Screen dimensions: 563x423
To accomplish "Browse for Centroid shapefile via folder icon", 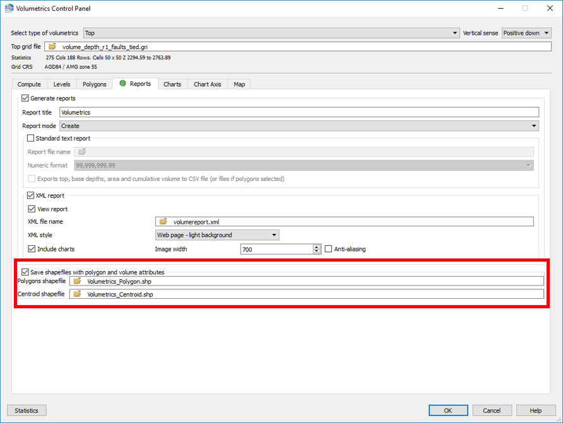I will click(x=77, y=294).
